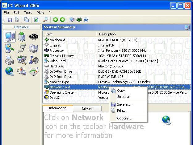Choose Select all in the context menu
The height and width of the screenshot is (145, 193).
pos(124,97)
